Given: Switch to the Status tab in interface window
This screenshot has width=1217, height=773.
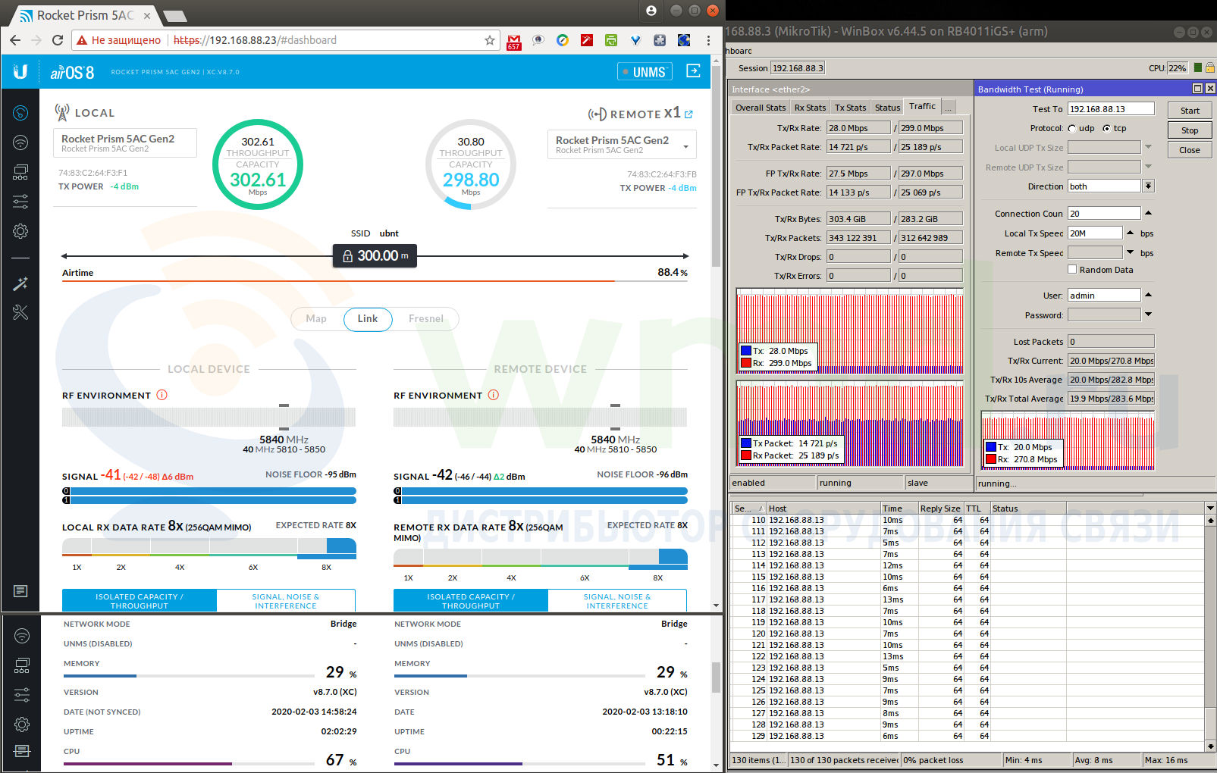Looking at the screenshot, I should pos(887,108).
